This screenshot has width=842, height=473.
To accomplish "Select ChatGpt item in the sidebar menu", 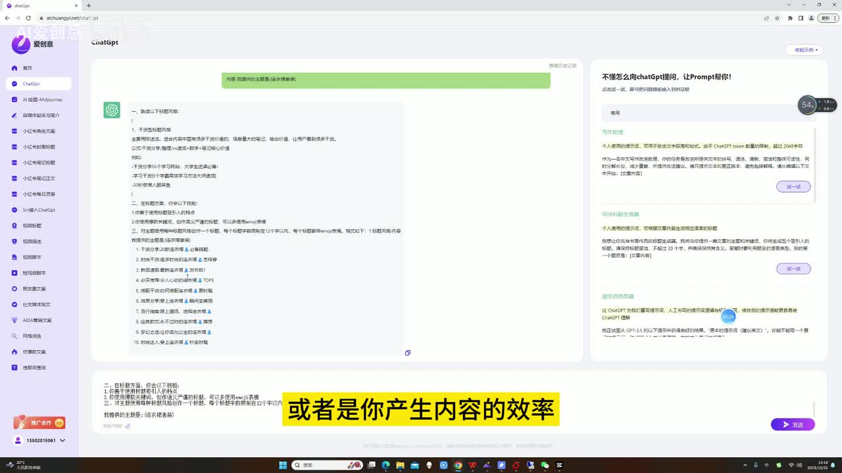I will 31,84.
